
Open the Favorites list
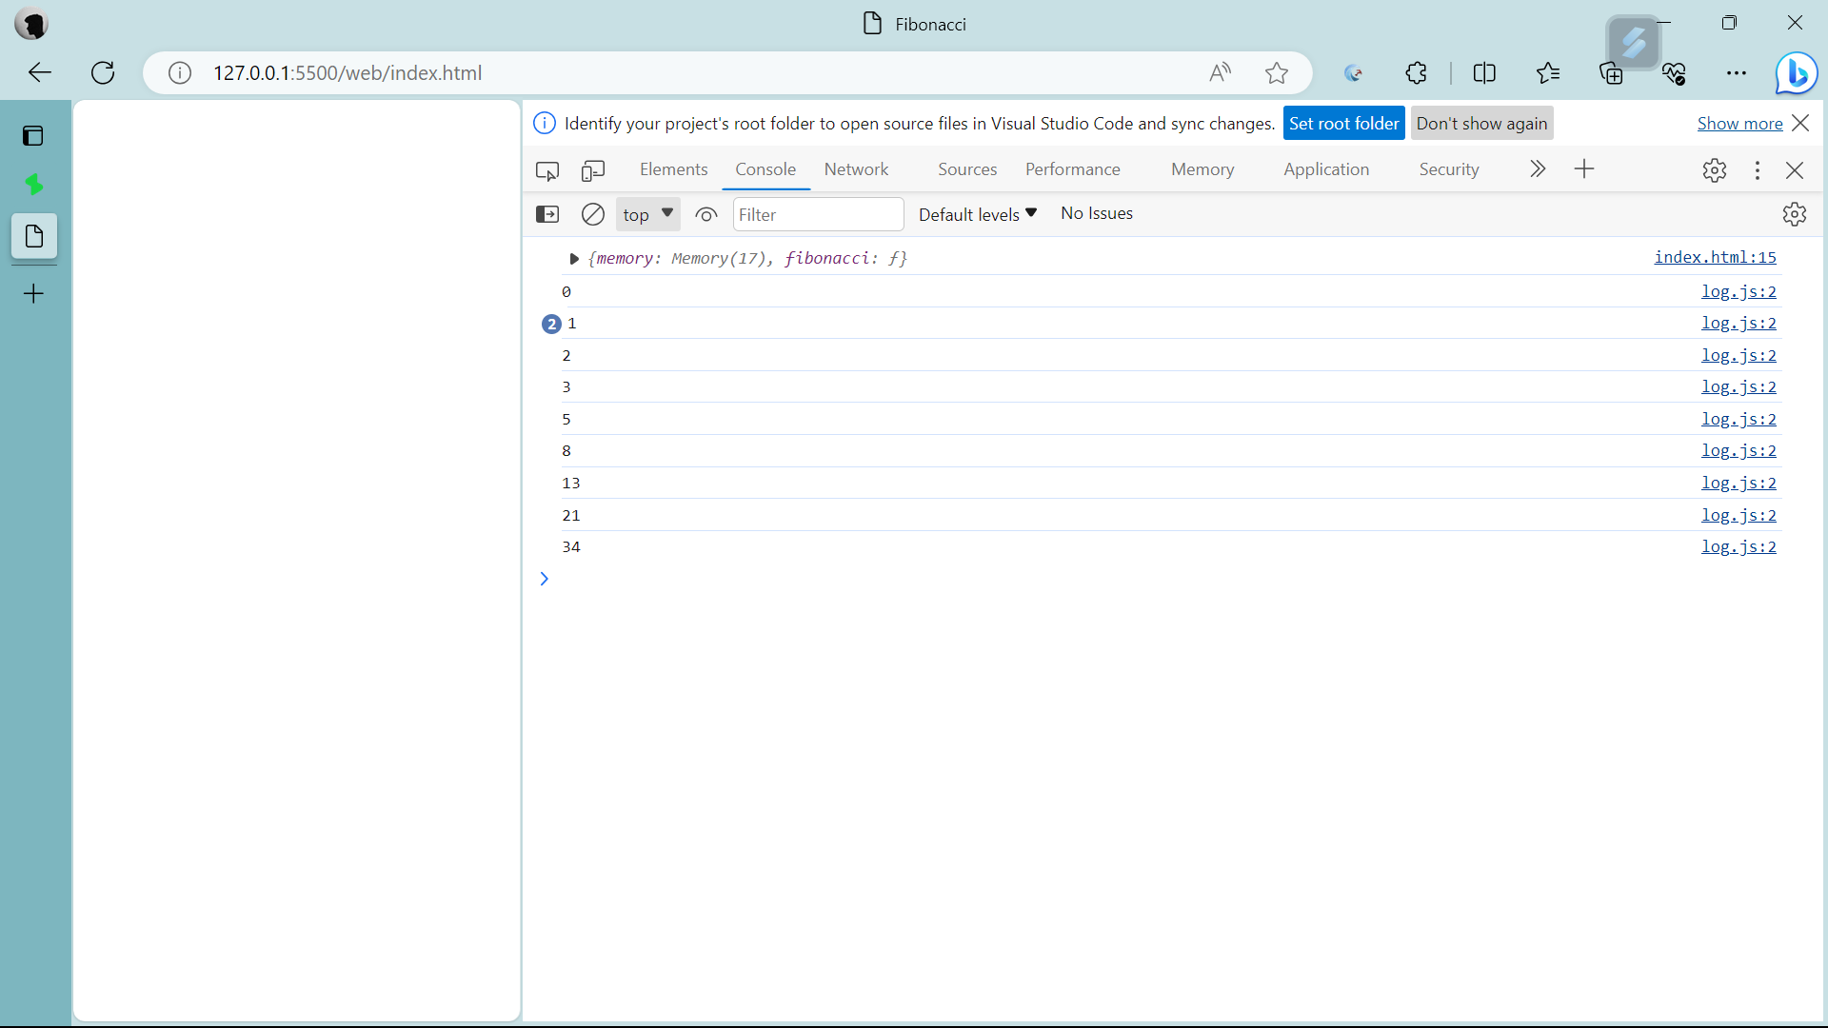pos(1548,72)
